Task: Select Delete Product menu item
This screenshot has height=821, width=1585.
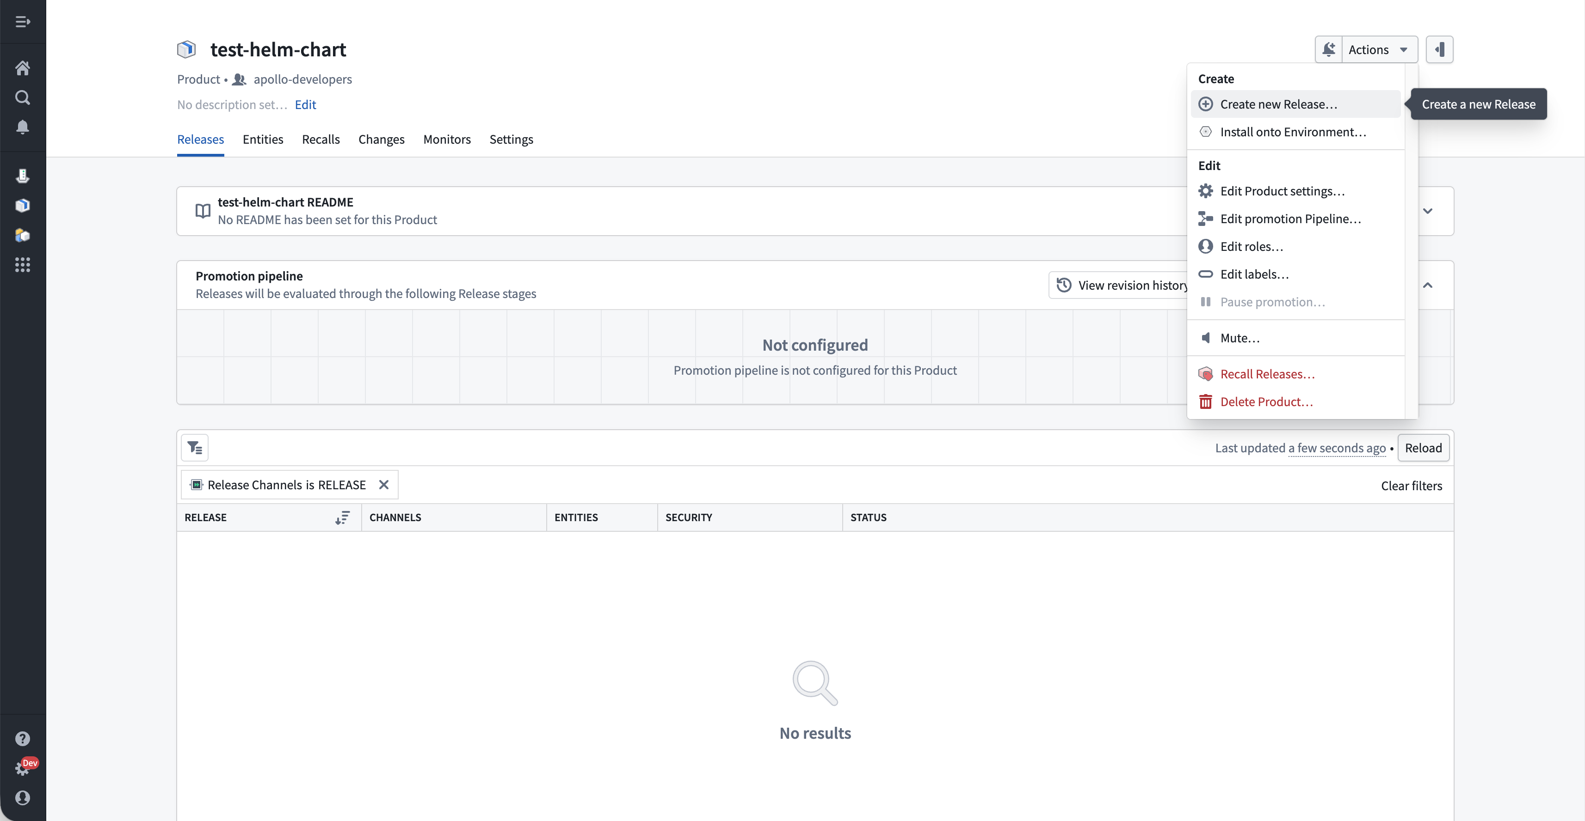Action: pos(1296,402)
